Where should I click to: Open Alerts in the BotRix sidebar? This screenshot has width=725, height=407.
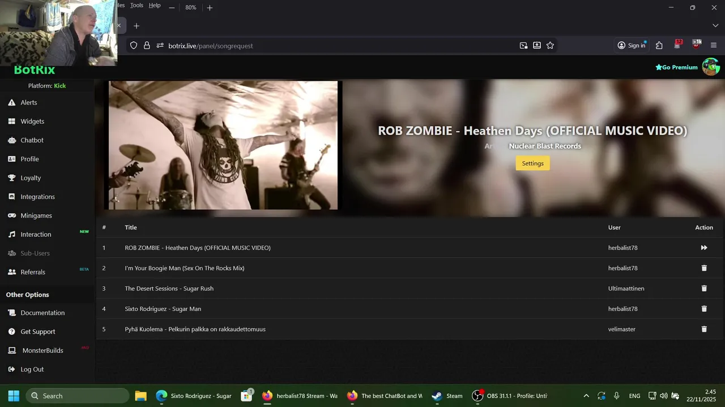click(x=29, y=102)
